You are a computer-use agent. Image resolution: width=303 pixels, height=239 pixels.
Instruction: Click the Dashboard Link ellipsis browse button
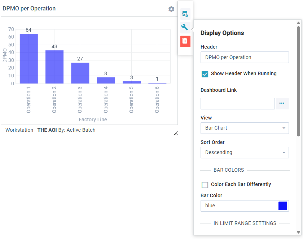[x=282, y=104]
